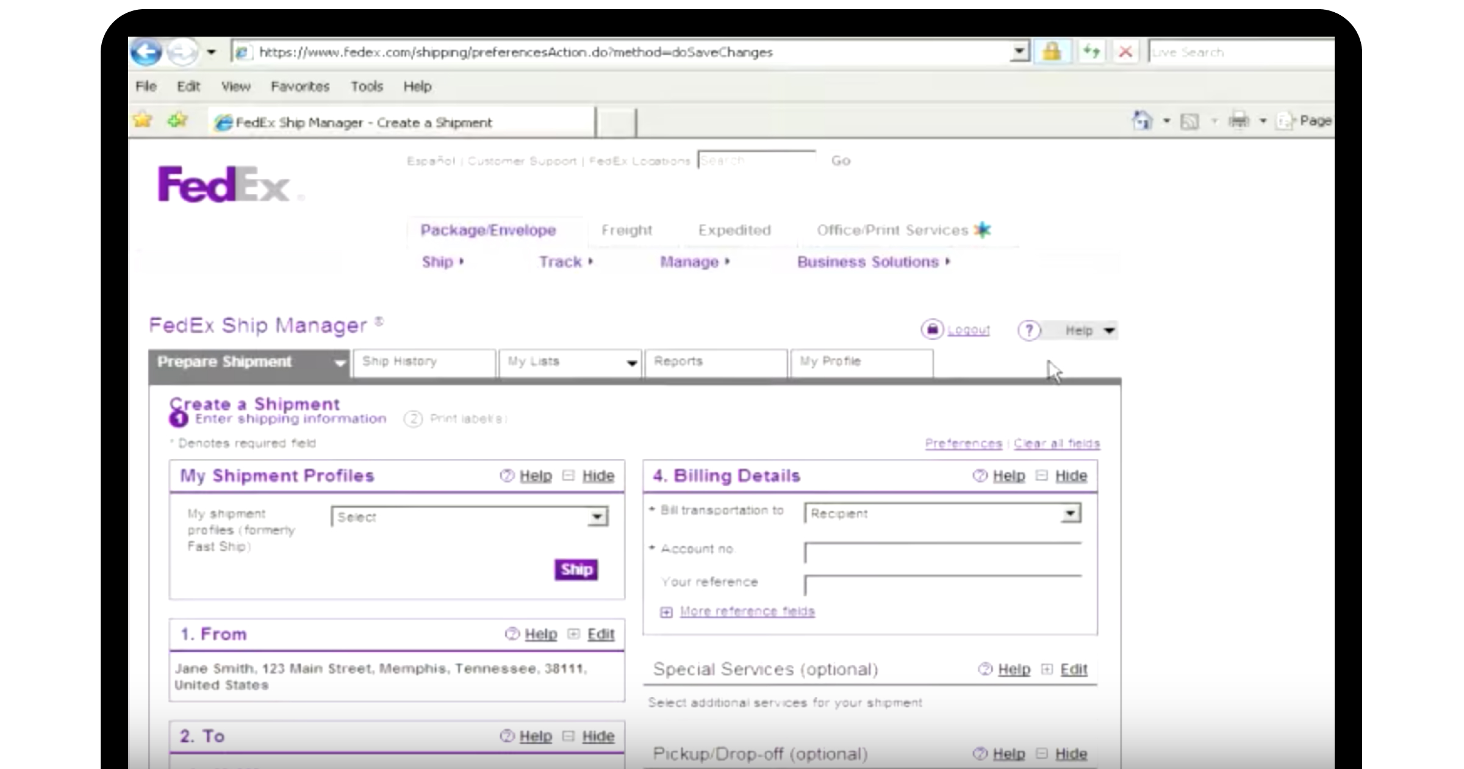
Task: Click the refresh page icon
Action: (1091, 52)
